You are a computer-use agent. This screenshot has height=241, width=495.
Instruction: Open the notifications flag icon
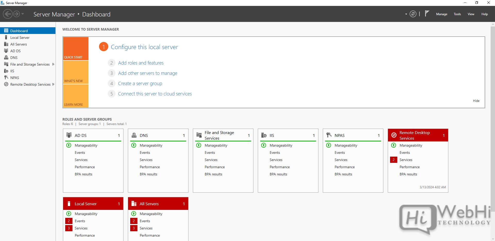click(427, 13)
